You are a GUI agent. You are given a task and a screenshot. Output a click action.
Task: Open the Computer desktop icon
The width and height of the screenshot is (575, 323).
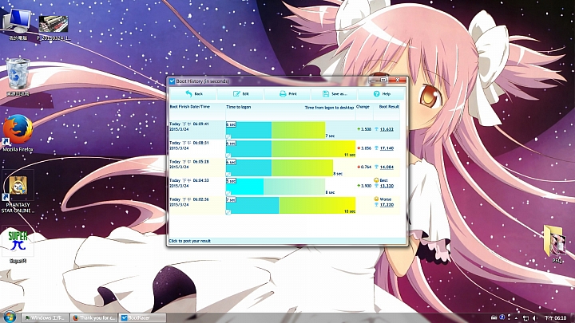[18, 24]
